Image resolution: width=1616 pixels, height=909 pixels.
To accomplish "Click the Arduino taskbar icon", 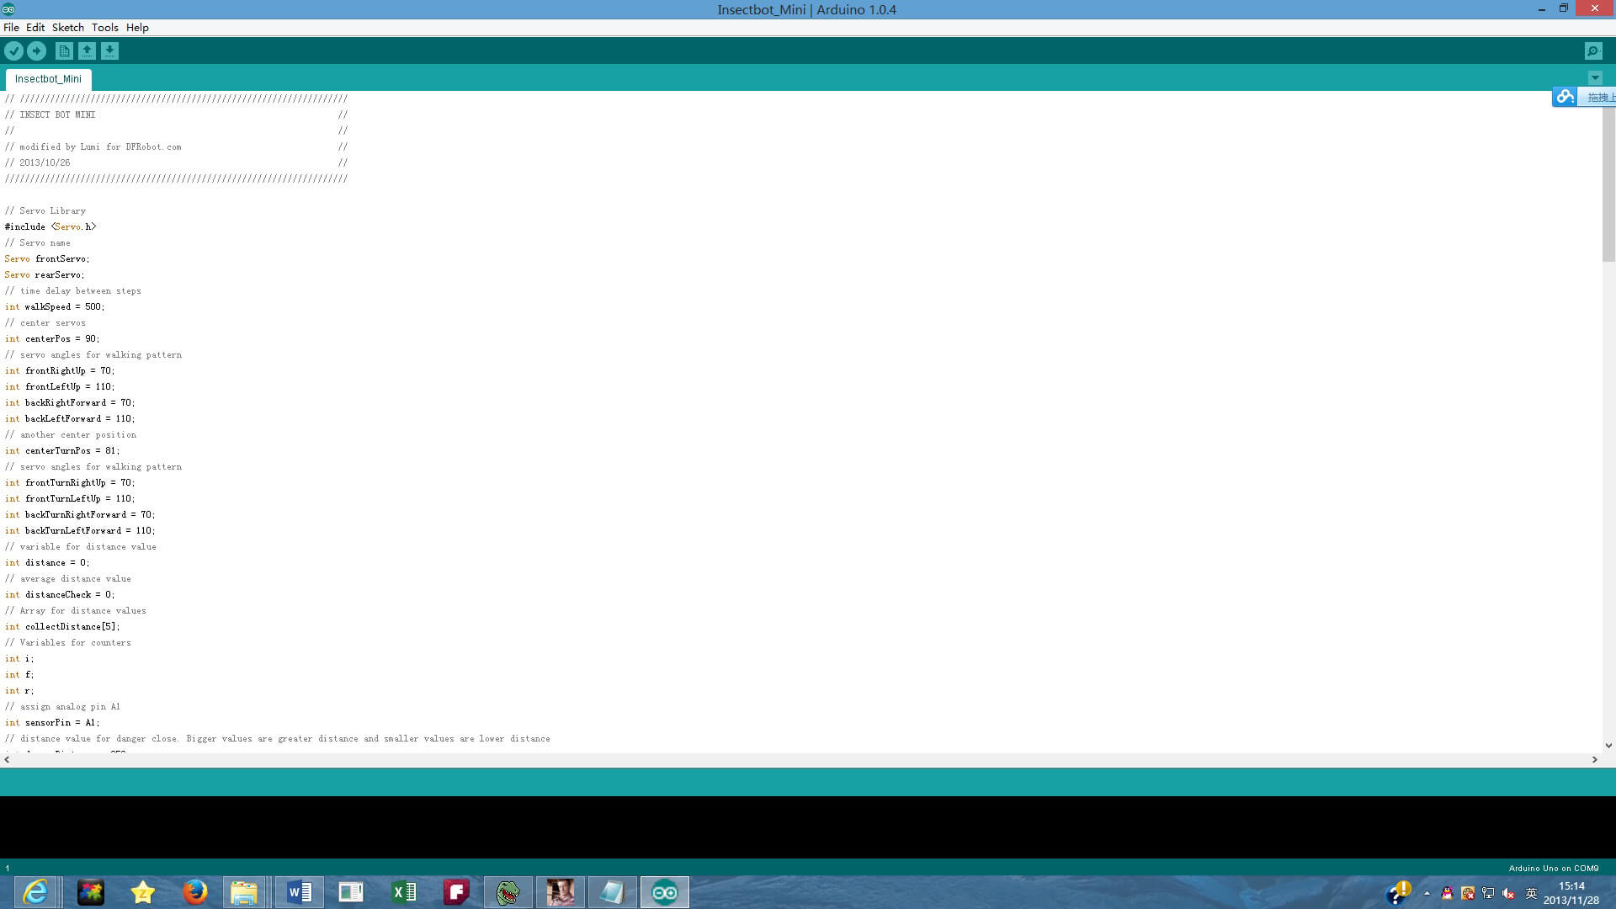I will coord(665,892).
